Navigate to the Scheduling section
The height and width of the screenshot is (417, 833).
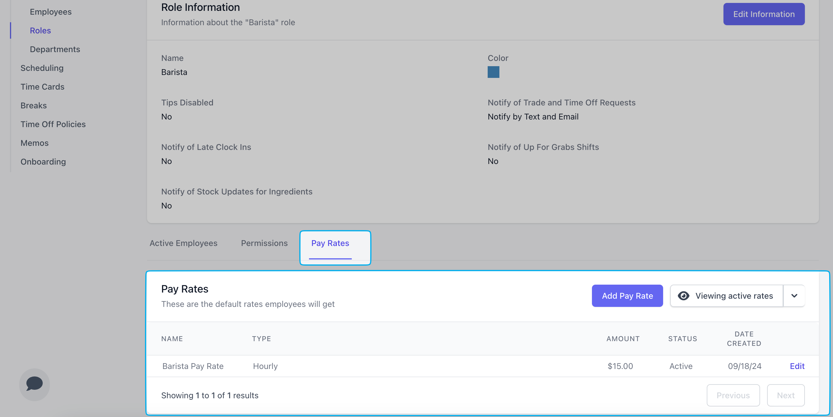point(42,68)
